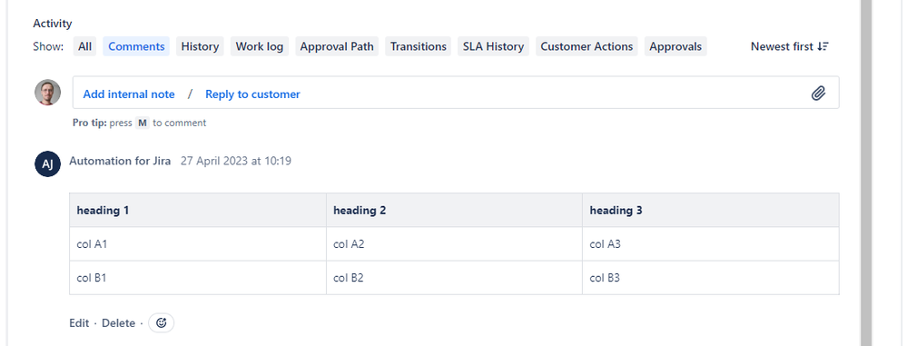Click the user profile avatar photo
Image resolution: width=907 pixels, height=346 pixels.
tap(47, 93)
